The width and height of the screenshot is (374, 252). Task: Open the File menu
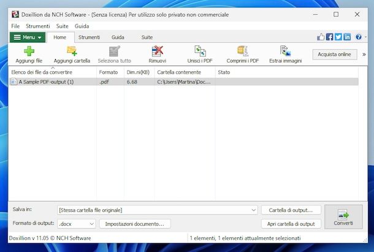pyautogui.click(x=15, y=26)
